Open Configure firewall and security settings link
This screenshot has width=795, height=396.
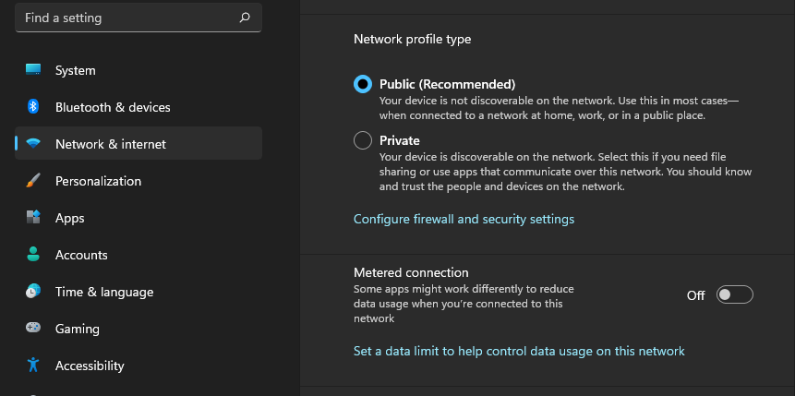point(464,219)
